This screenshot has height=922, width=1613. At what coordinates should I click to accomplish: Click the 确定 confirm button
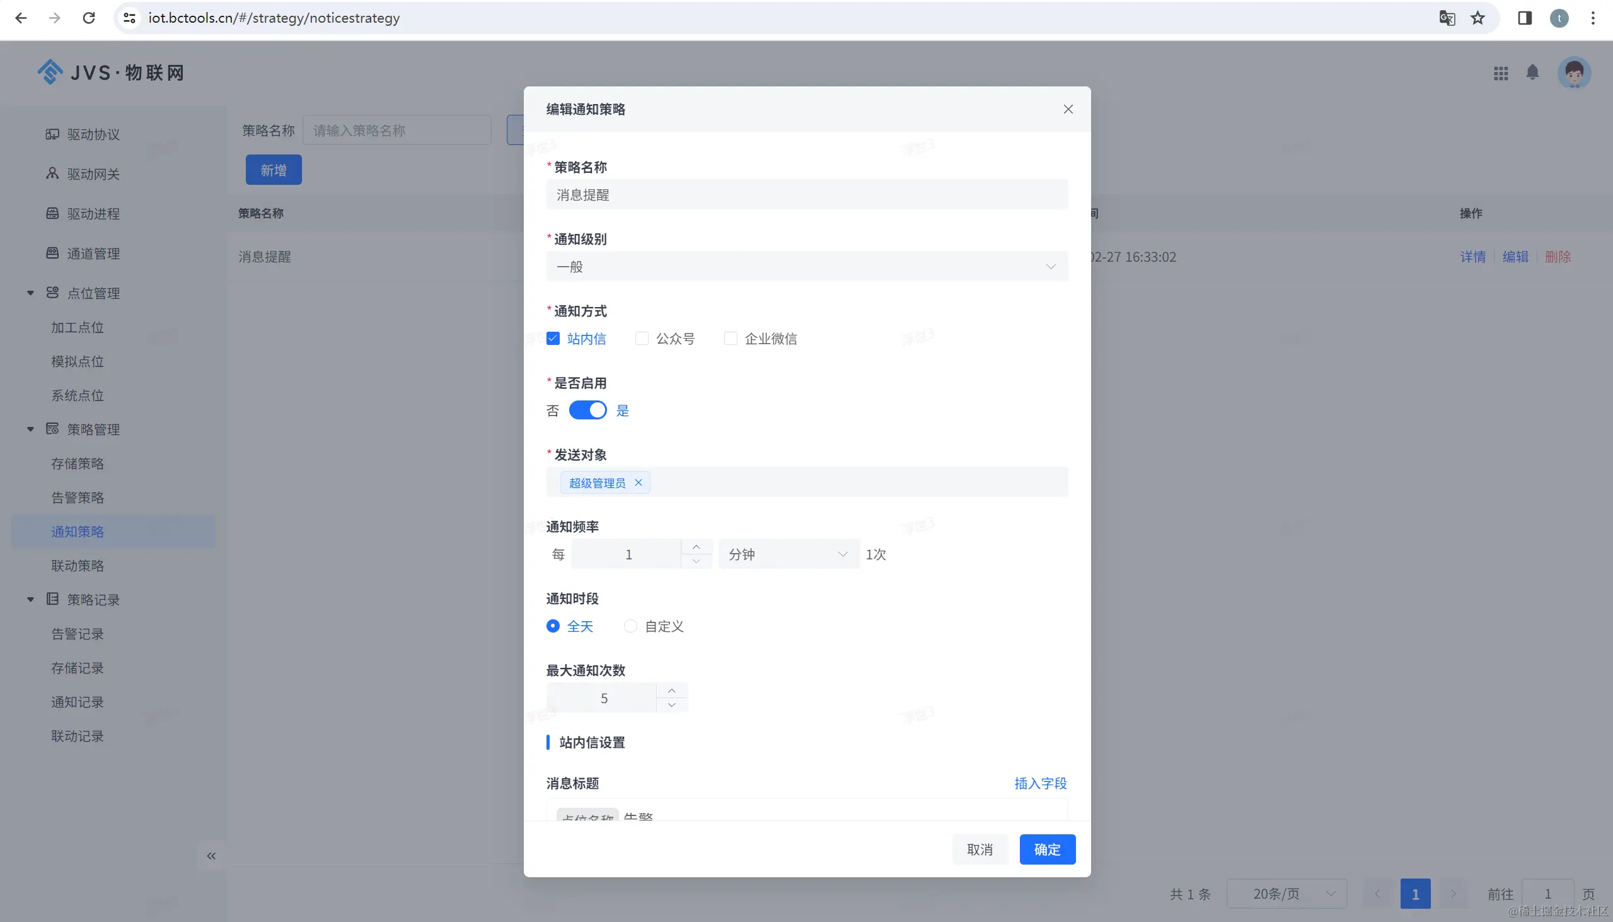1047,850
